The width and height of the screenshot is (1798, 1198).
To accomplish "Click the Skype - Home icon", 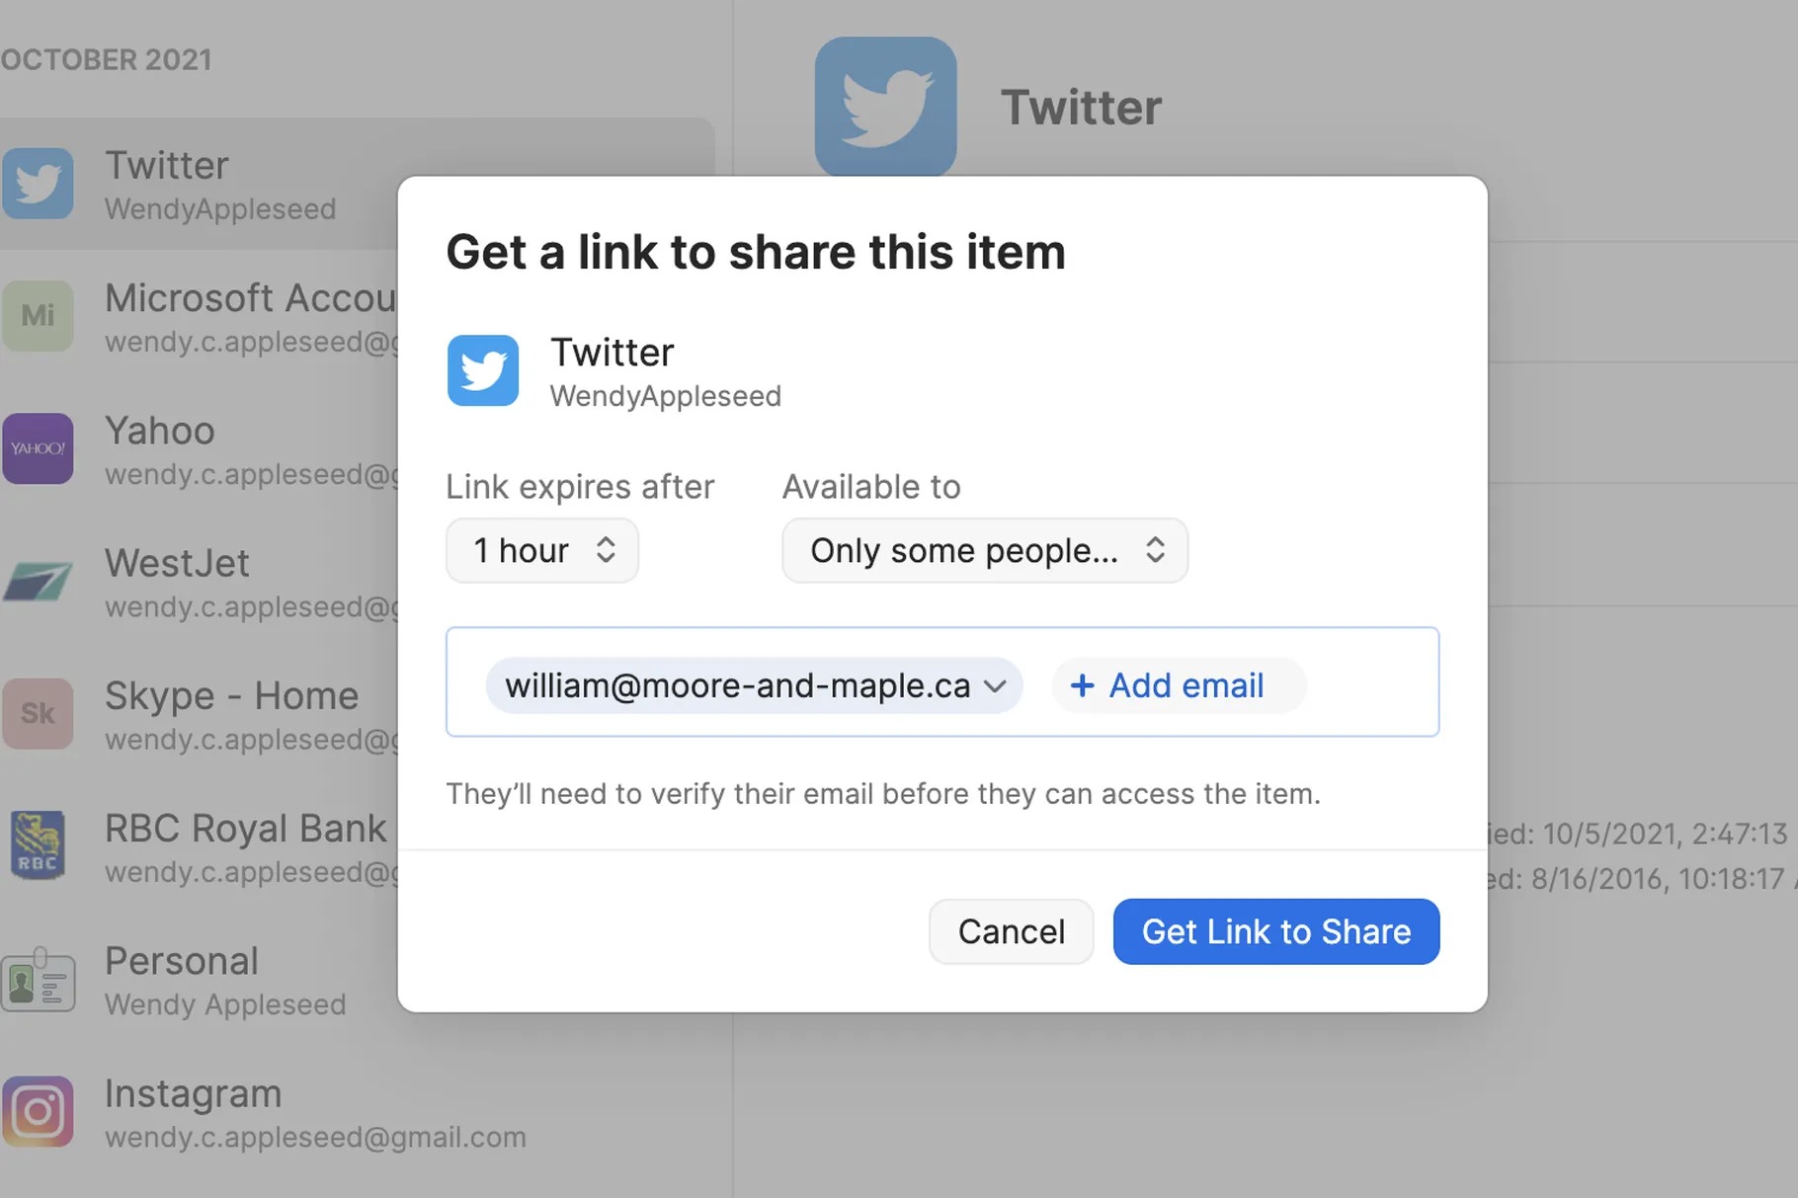I will coord(38,713).
